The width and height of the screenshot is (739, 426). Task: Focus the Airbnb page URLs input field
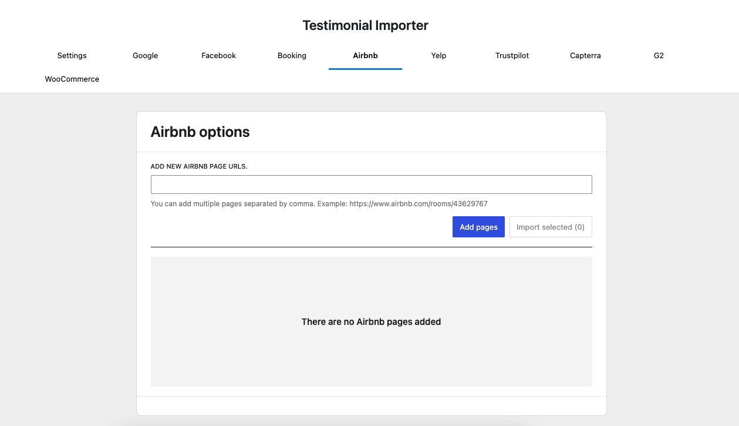[x=371, y=185]
